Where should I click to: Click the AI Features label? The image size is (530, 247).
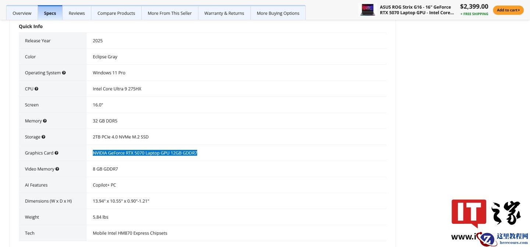coord(36,185)
